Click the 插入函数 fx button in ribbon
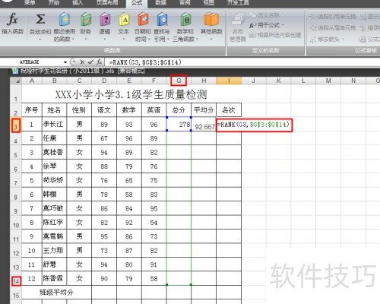 pyautogui.click(x=13, y=24)
